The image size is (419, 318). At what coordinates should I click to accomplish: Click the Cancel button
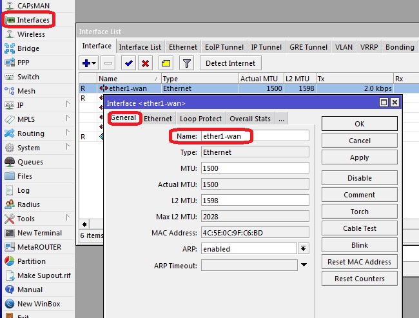pos(360,141)
